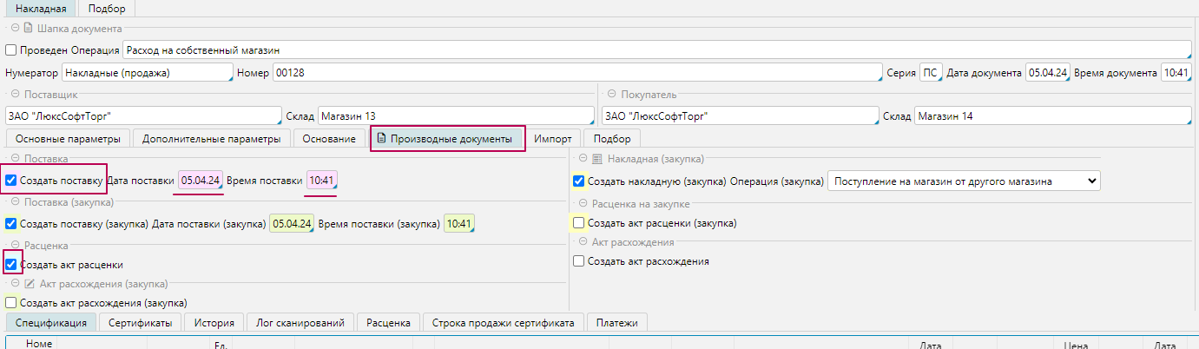Screen dimensions: 1199x349
Task: Open the Операция (закупка) dropdown
Action: pos(964,181)
